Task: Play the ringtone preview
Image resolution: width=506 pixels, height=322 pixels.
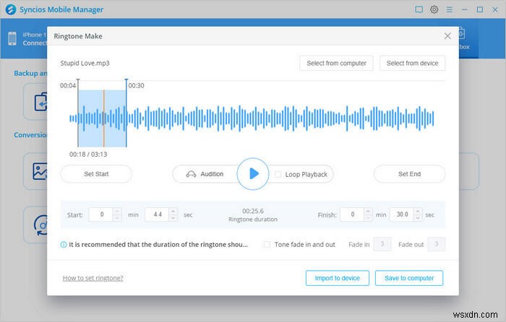Action: coord(253,174)
